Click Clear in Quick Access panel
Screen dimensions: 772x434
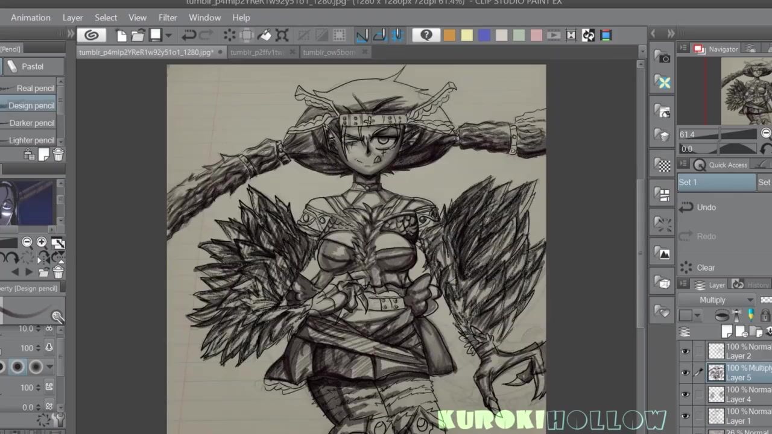click(706, 268)
